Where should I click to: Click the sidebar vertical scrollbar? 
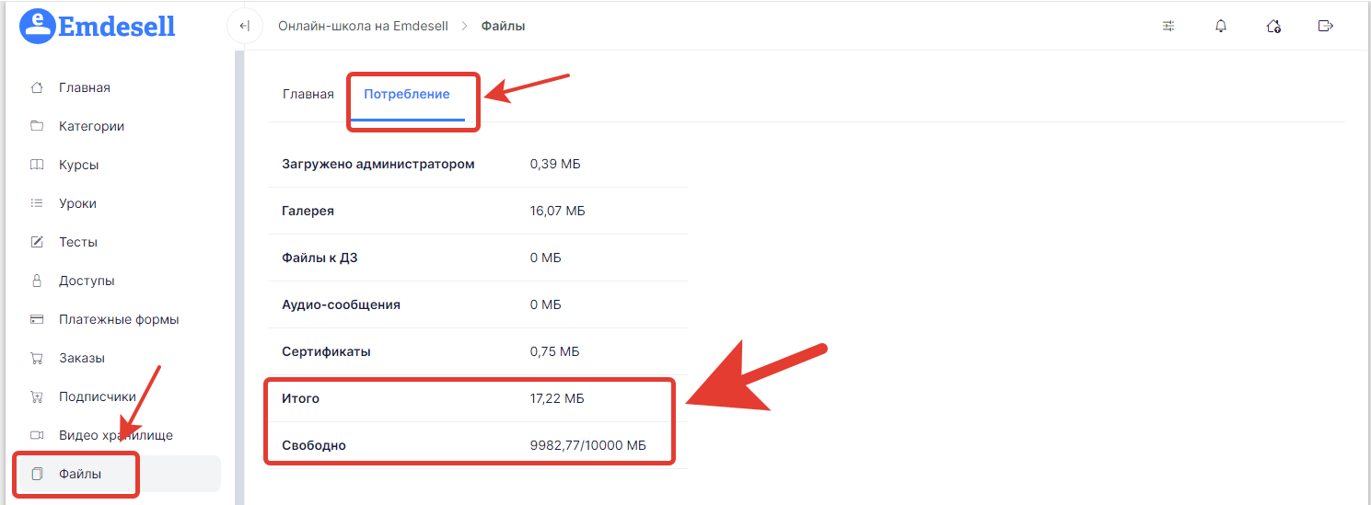(x=239, y=276)
